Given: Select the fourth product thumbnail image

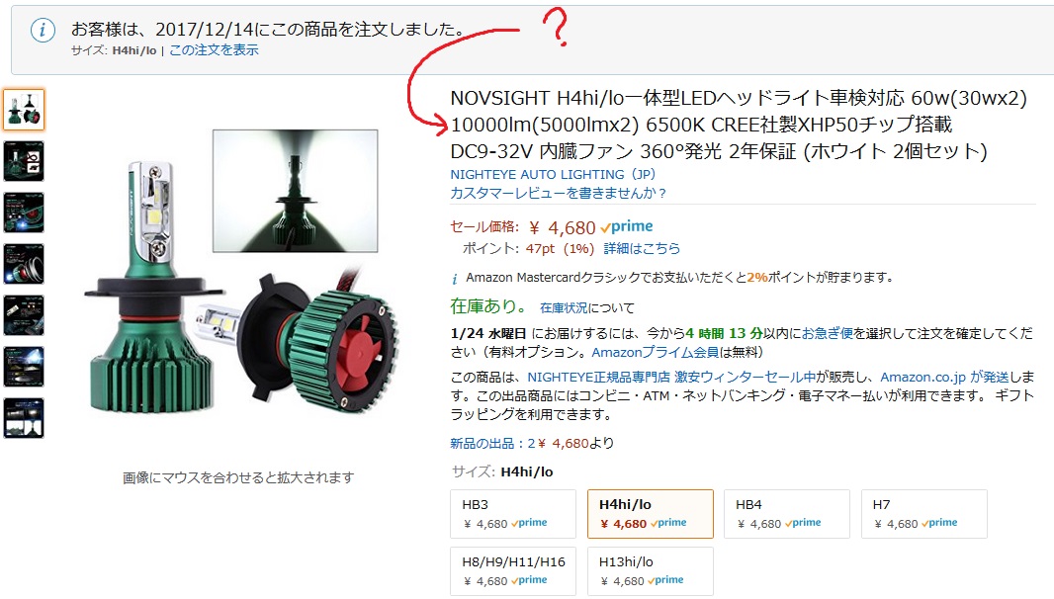Looking at the screenshot, I should click(x=24, y=264).
